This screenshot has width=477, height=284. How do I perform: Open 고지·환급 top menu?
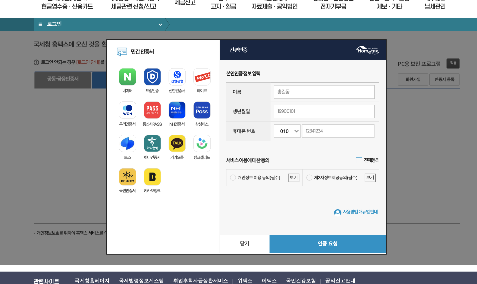click(x=223, y=6)
